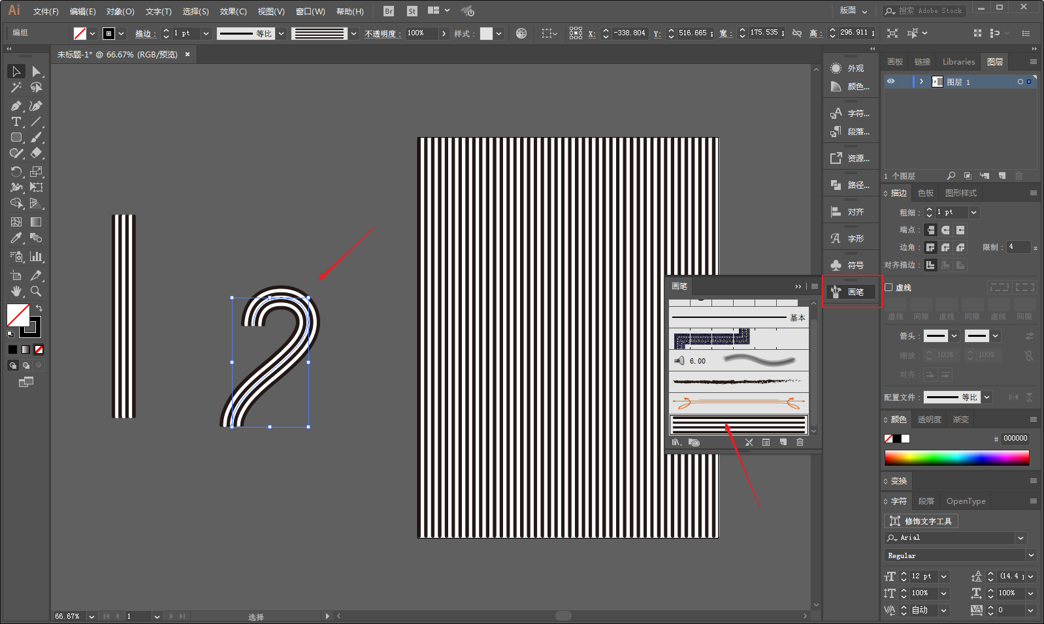This screenshot has width=1044, height=624.
Task: Select the Line Segment tool
Action: (37, 121)
